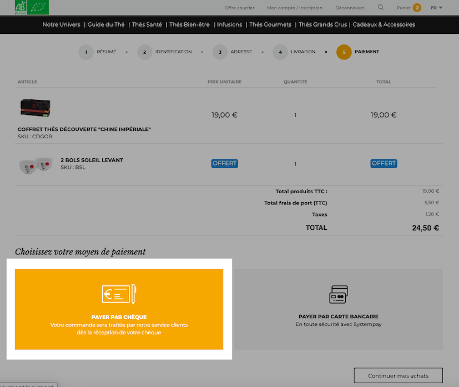Choose Payer par carte bancaire option

click(x=339, y=309)
